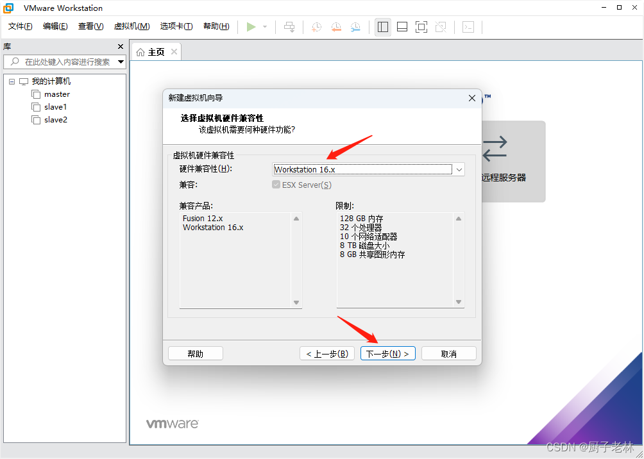Click the full screen mode icon
644x459 pixels.
(421, 27)
